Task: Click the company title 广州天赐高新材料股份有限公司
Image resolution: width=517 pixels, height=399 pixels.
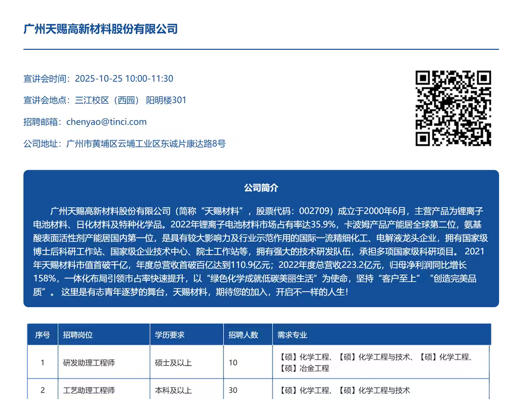Action: pyautogui.click(x=100, y=29)
